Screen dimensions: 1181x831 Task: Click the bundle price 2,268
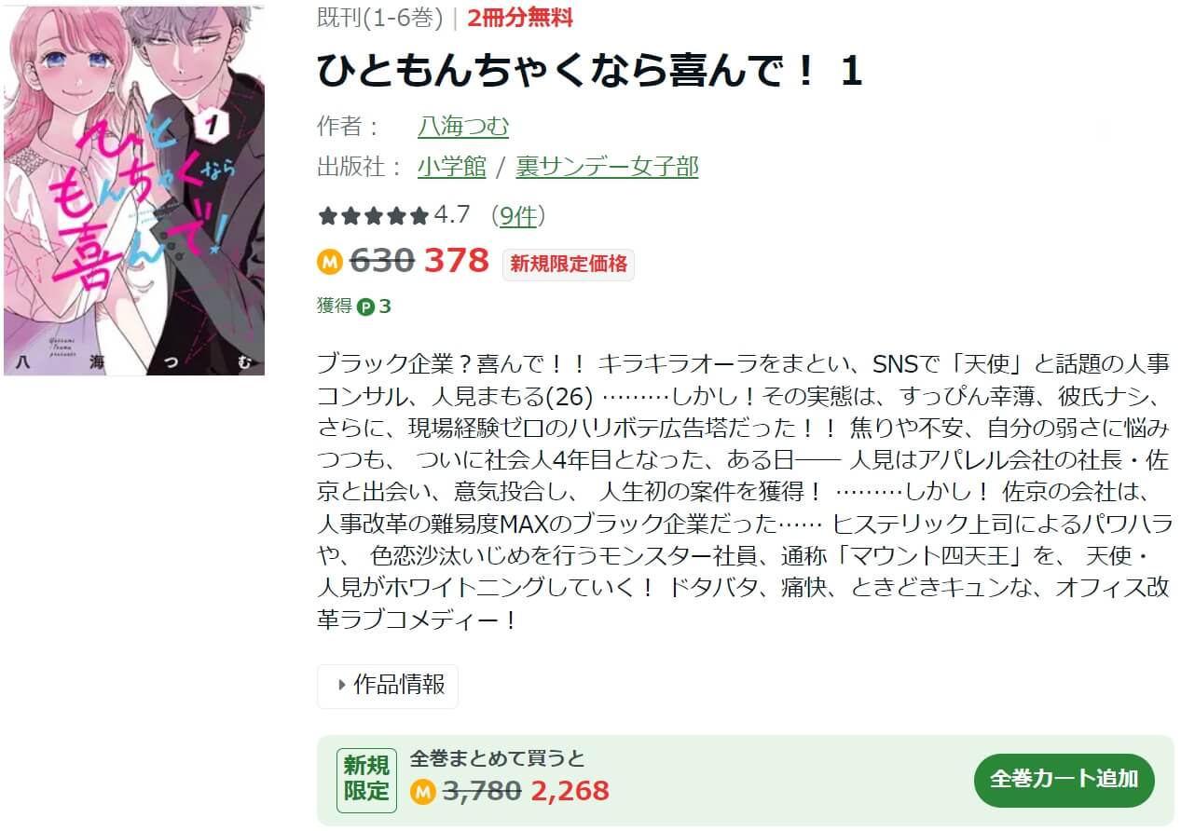(570, 792)
